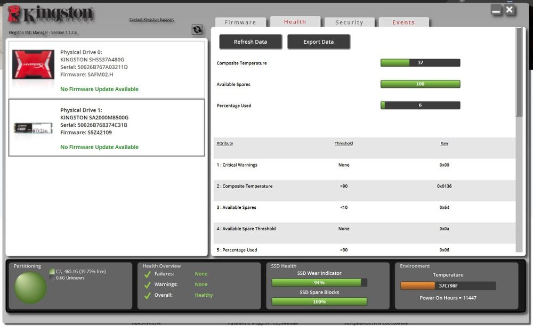Click the raw value 0x0a

point(445,229)
